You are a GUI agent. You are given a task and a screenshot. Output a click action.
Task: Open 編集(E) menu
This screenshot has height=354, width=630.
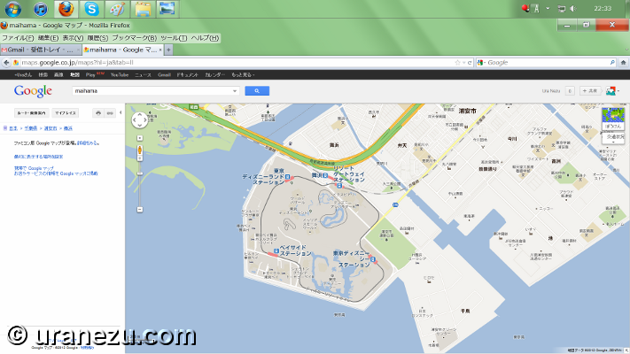[48, 38]
